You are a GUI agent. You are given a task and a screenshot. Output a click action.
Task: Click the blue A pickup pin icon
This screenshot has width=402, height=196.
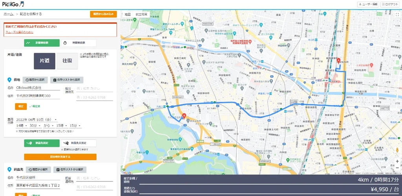(9, 80)
